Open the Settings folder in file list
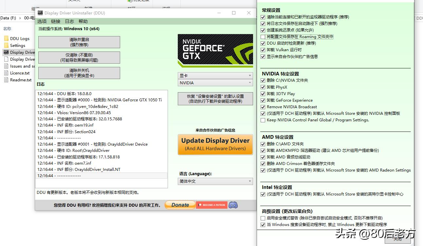 tap(17, 46)
